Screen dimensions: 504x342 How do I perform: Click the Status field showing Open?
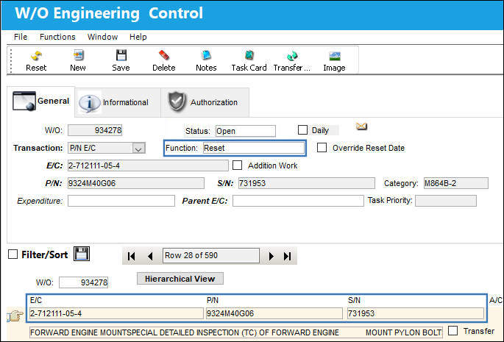click(x=246, y=131)
